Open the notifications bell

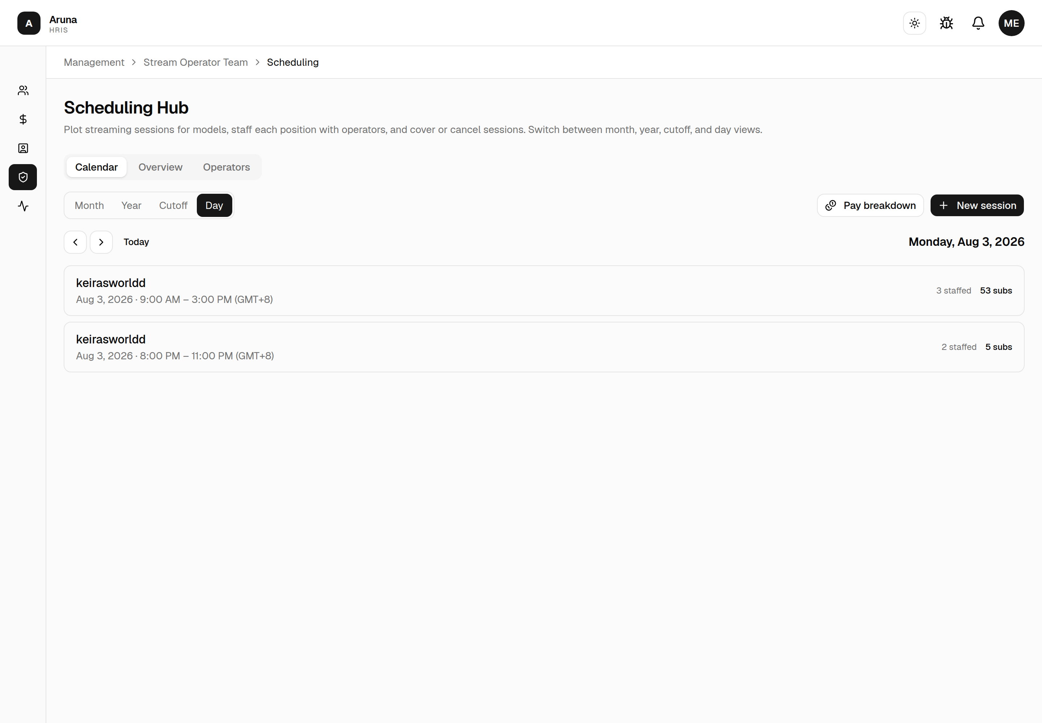tap(978, 23)
